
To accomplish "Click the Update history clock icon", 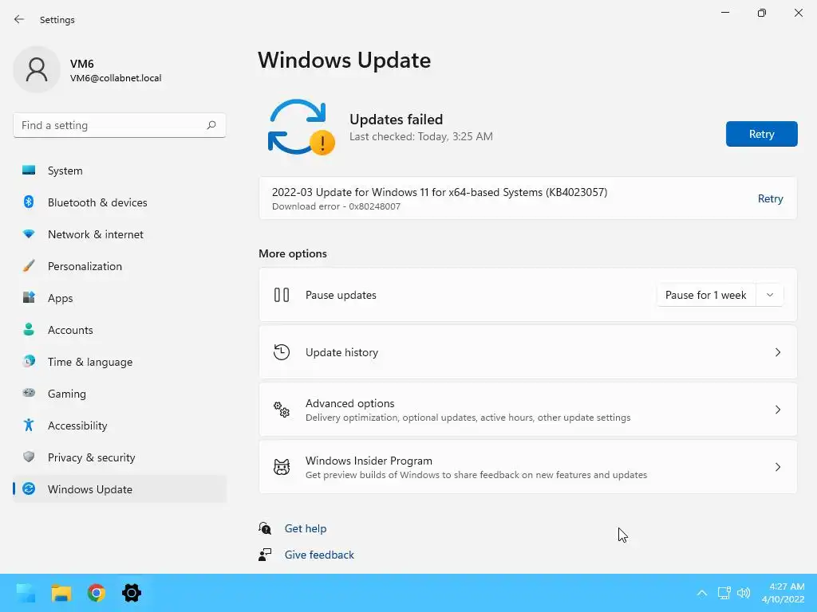I will [x=282, y=352].
